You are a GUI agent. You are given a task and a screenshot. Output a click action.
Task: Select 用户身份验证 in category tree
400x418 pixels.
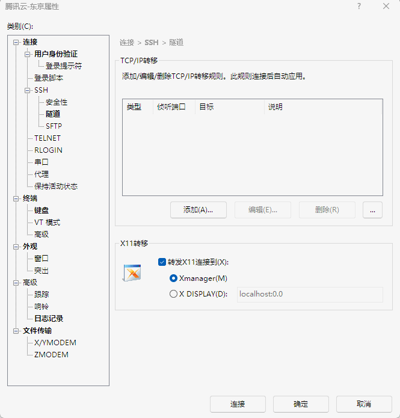56,54
